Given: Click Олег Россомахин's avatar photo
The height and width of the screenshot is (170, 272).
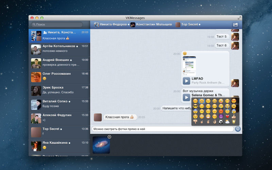Looking at the screenshot, I should coord(36,77).
